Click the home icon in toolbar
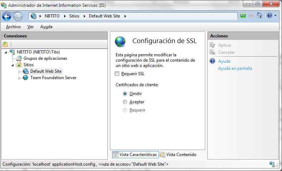 pyautogui.click(x=260, y=16)
